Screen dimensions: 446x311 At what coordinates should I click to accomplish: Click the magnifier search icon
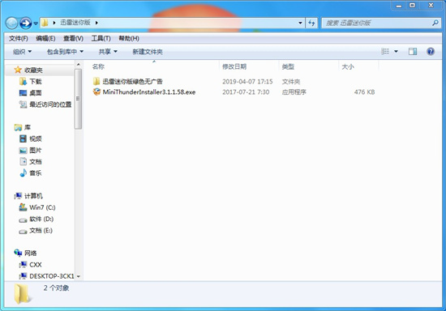coord(435,23)
